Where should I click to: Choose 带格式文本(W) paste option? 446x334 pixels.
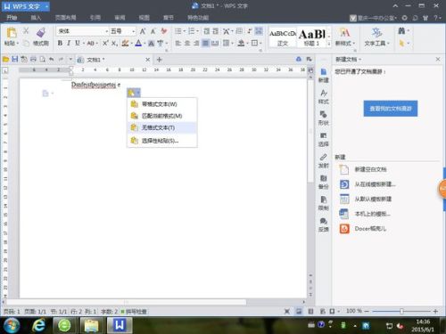coord(162,104)
